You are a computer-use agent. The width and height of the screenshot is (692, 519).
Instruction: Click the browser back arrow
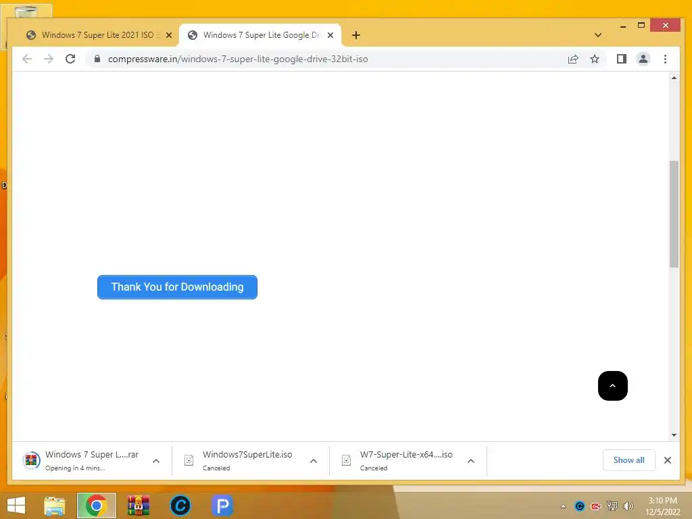point(27,59)
